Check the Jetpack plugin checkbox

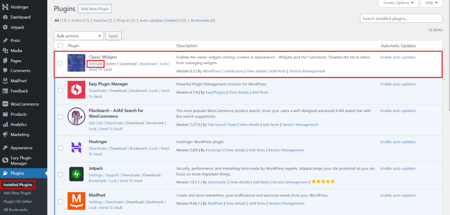pyautogui.click(x=61, y=175)
